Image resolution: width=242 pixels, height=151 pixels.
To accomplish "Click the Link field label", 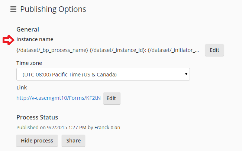I will click(22, 88).
